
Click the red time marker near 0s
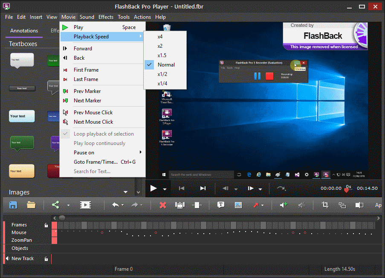point(347,190)
